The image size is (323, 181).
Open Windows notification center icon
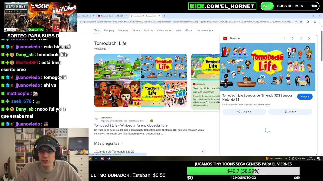[319, 159]
